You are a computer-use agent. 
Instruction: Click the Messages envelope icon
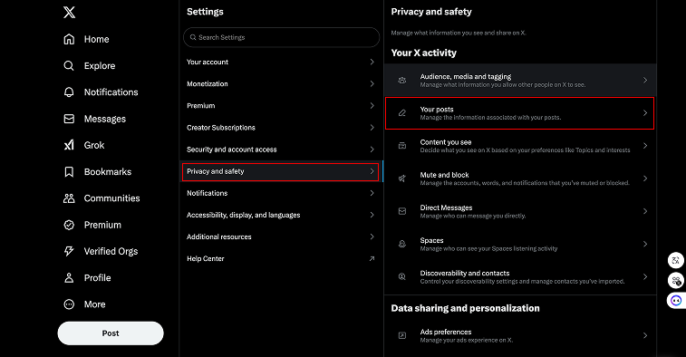click(x=69, y=119)
